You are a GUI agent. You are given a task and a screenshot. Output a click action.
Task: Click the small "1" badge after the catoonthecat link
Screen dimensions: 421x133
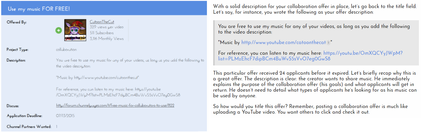click(x=328, y=43)
